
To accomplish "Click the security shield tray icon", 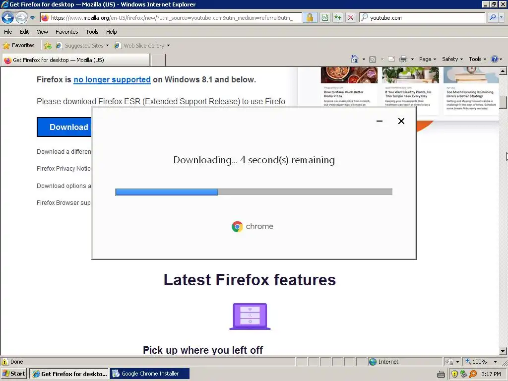I will (x=454, y=374).
